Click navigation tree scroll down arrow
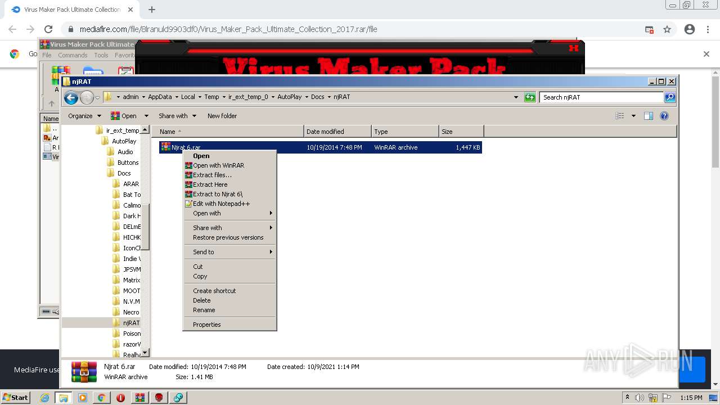The image size is (720, 405). tap(145, 353)
